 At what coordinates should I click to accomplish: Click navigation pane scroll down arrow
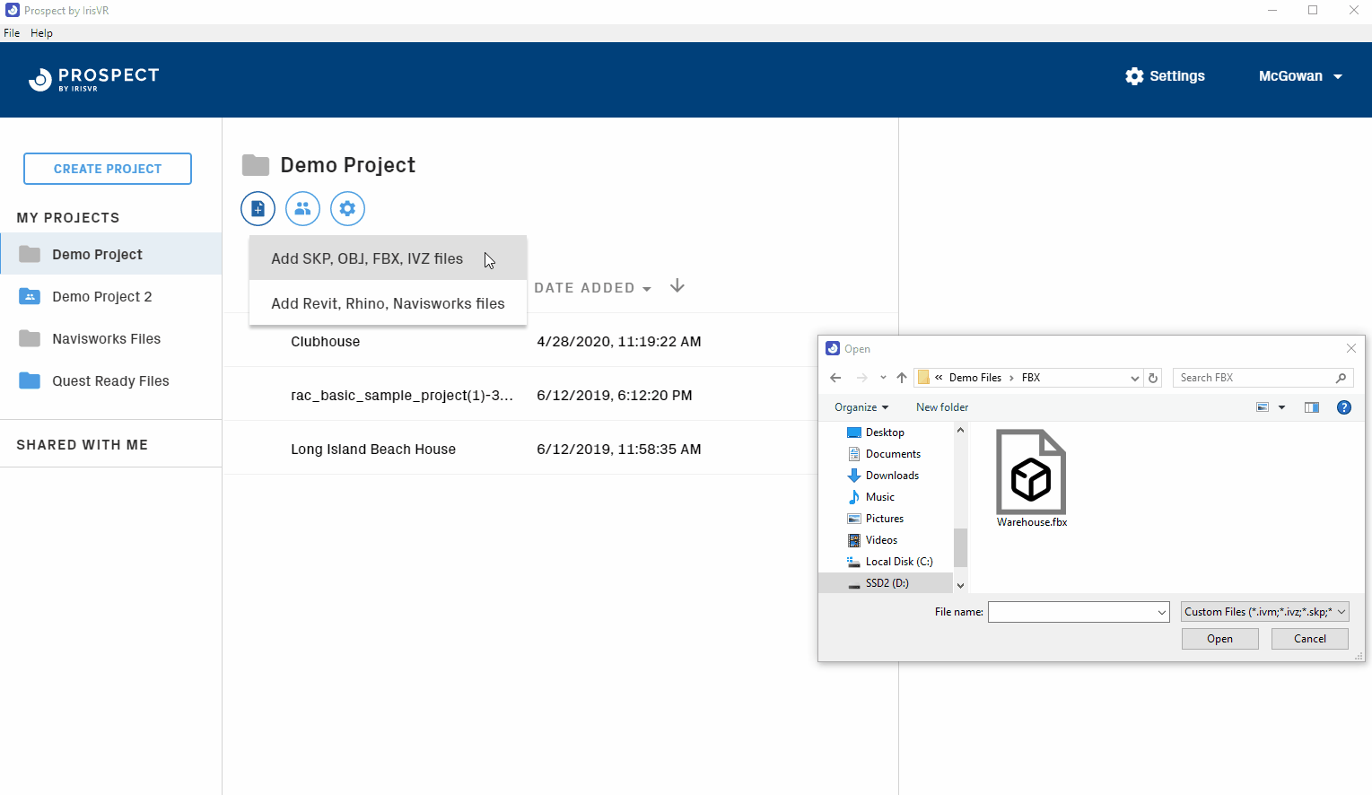coord(960,586)
